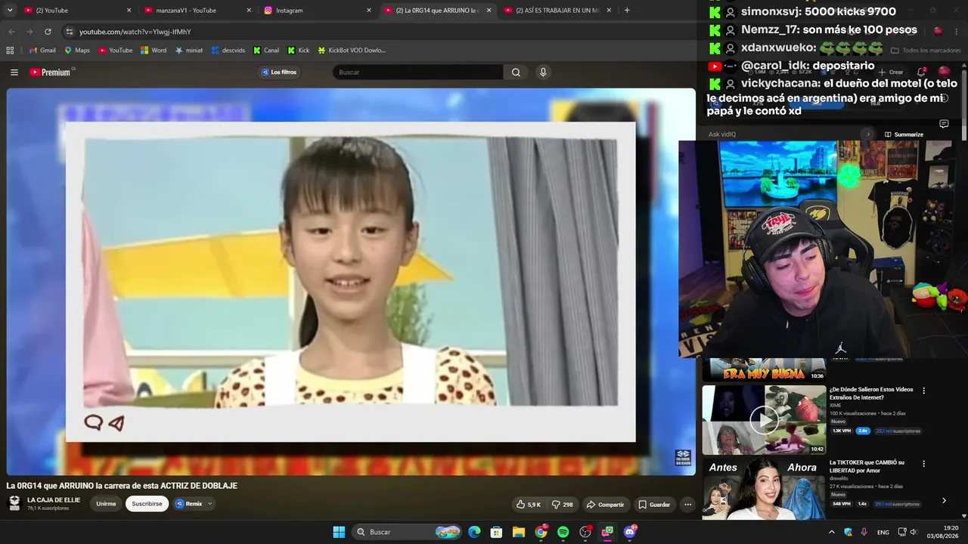968x544 pixels.
Task: Dislike the video showing 298 dislikes
Action: click(563, 505)
